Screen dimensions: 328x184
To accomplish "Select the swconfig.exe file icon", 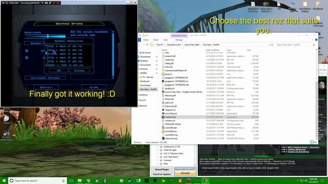I will tap(163, 113).
